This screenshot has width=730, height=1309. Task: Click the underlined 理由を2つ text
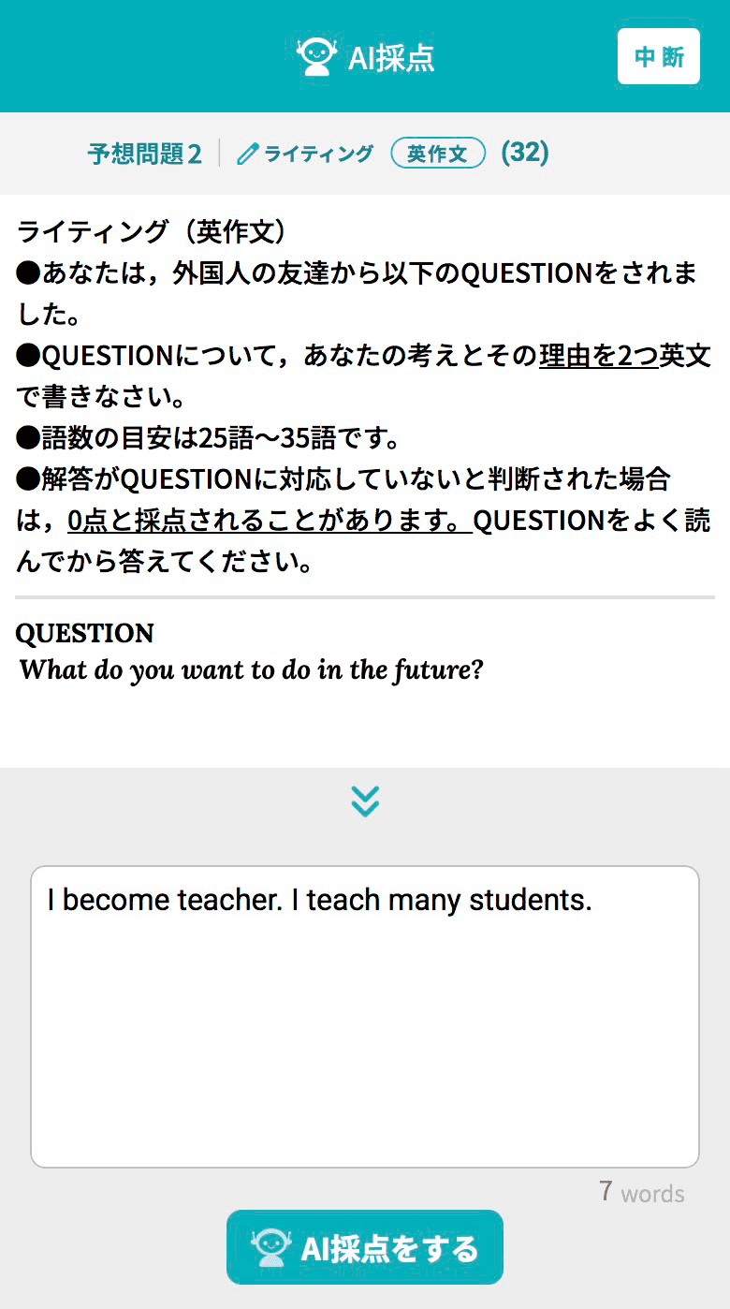point(598,356)
